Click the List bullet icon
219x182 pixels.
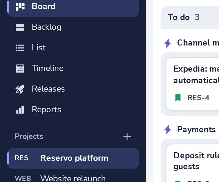click(x=20, y=48)
